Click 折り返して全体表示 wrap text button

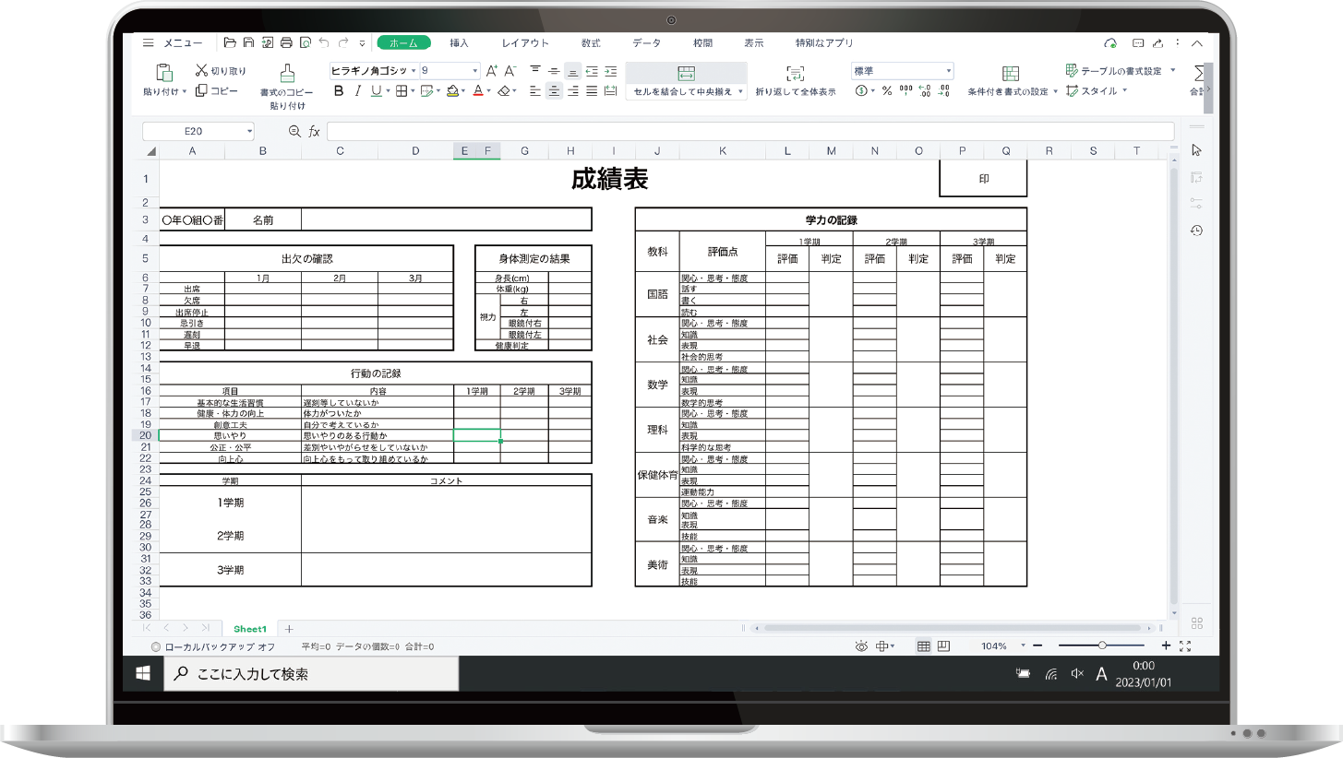[796, 81]
